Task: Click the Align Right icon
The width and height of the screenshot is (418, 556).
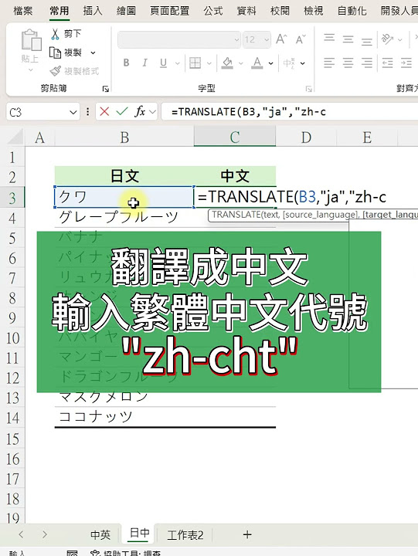Action: [x=367, y=63]
